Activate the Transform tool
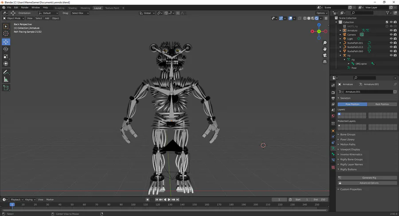 coord(6,64)
